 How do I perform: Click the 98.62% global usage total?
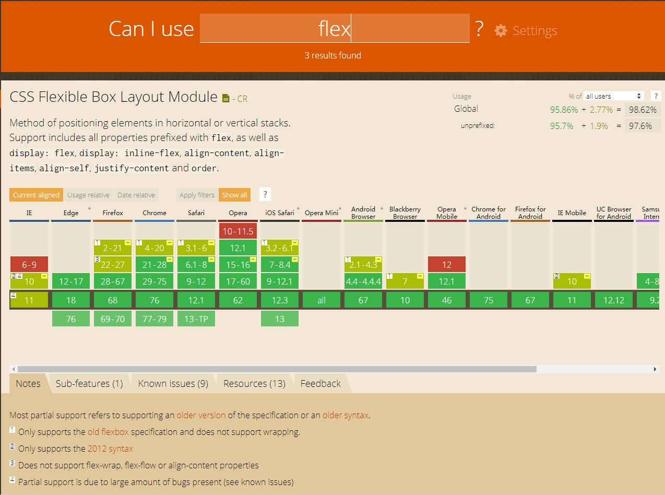click(643, 110)
